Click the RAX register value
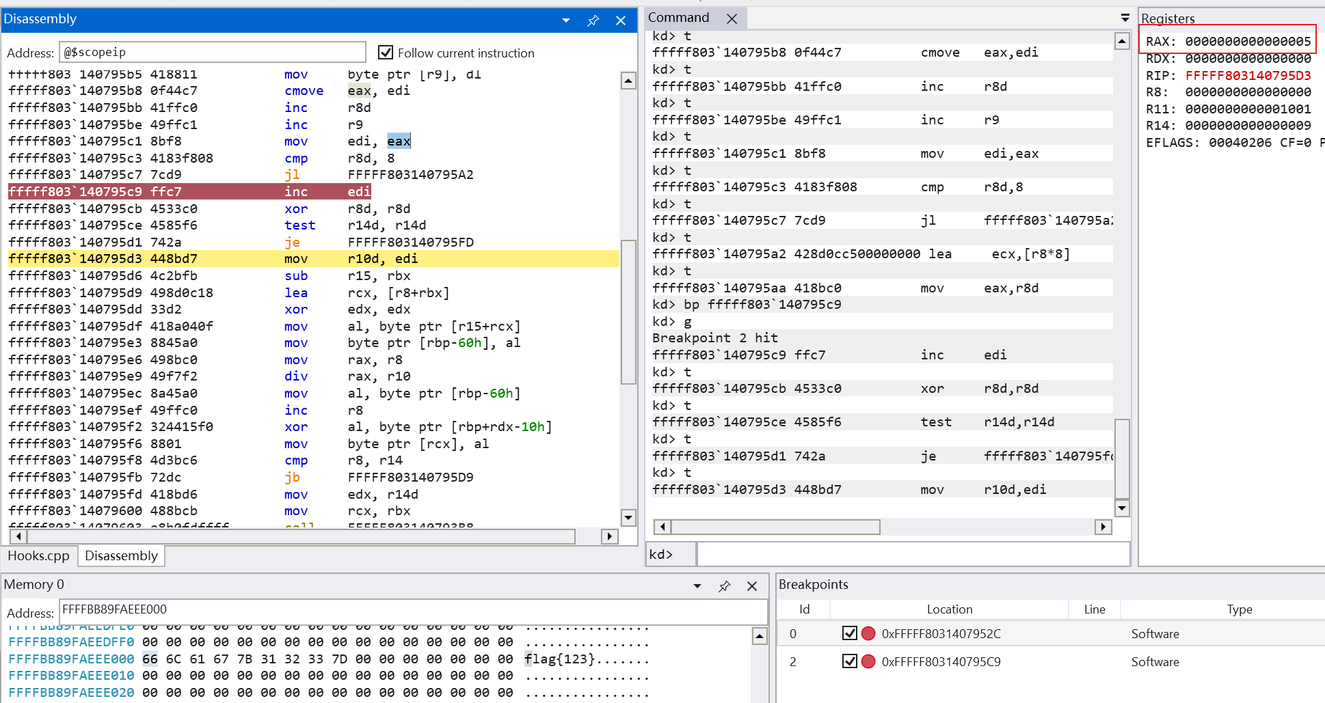The height and width of the screenshot is (703, 1325). click(1248, 41)
